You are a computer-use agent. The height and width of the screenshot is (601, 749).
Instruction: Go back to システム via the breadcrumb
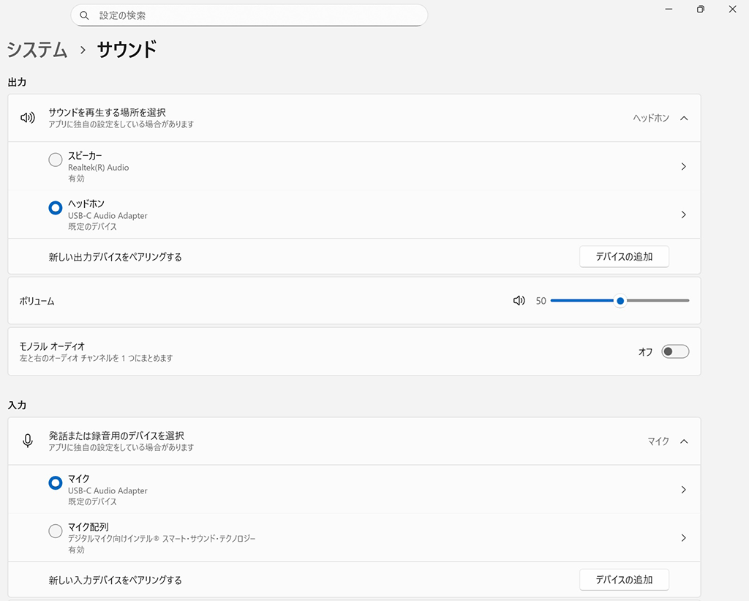(x=37, y=50)
